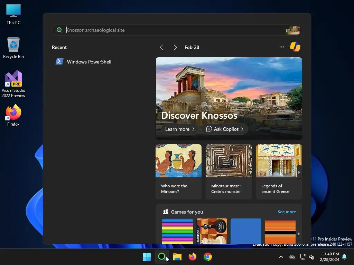Open 'Minotaur maze: Crete's monster' card
This screenshot has height=265, width=354.
(229, 171)
